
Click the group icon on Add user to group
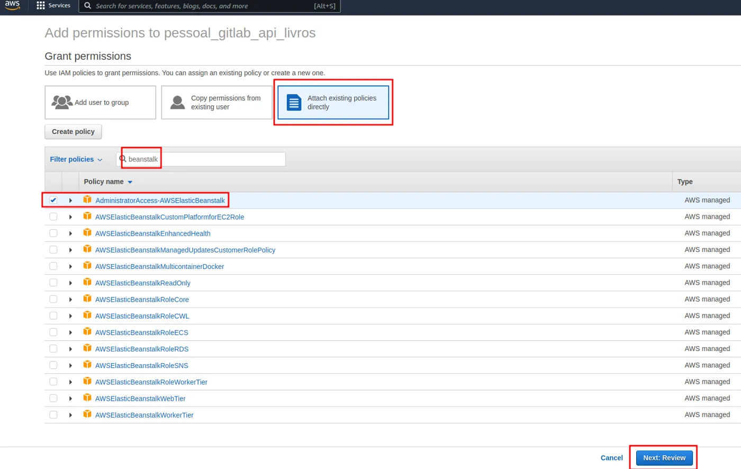62,102
